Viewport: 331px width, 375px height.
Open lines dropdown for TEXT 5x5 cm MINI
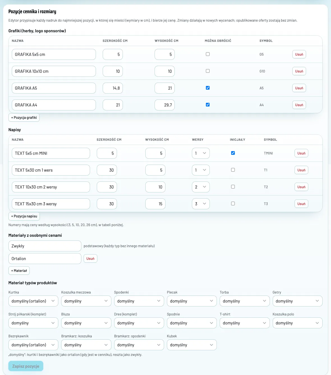point(201,153)
